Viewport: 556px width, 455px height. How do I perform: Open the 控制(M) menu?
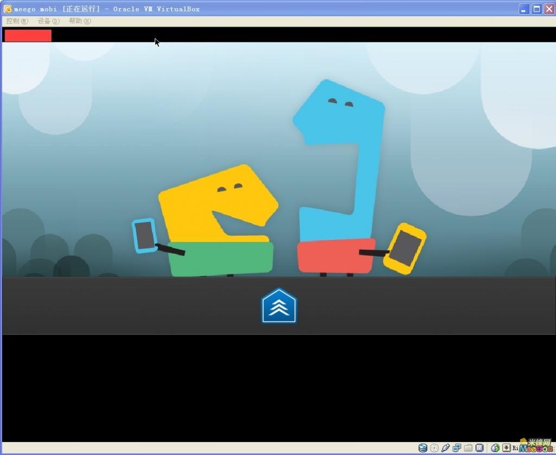pos(16,21)
